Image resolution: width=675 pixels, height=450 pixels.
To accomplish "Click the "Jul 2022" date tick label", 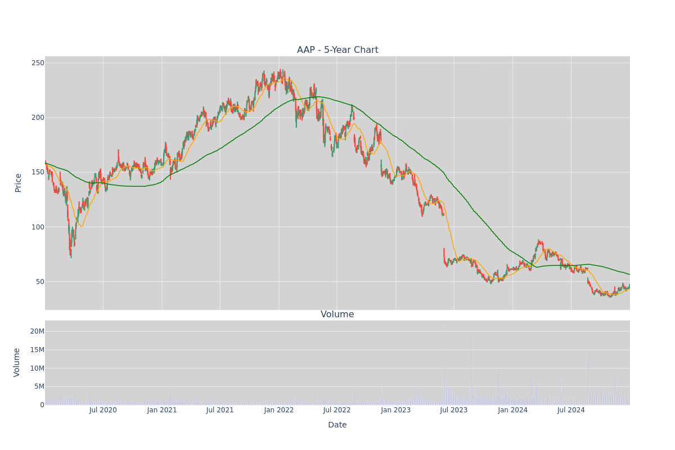I will pos(337,410).
